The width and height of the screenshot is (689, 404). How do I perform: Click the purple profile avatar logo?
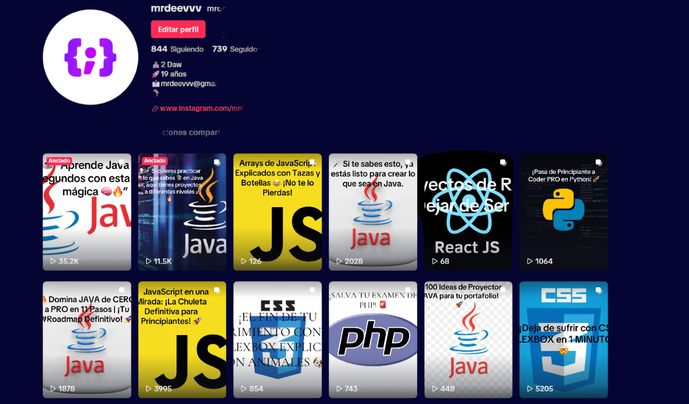click(x=90, y=57)
